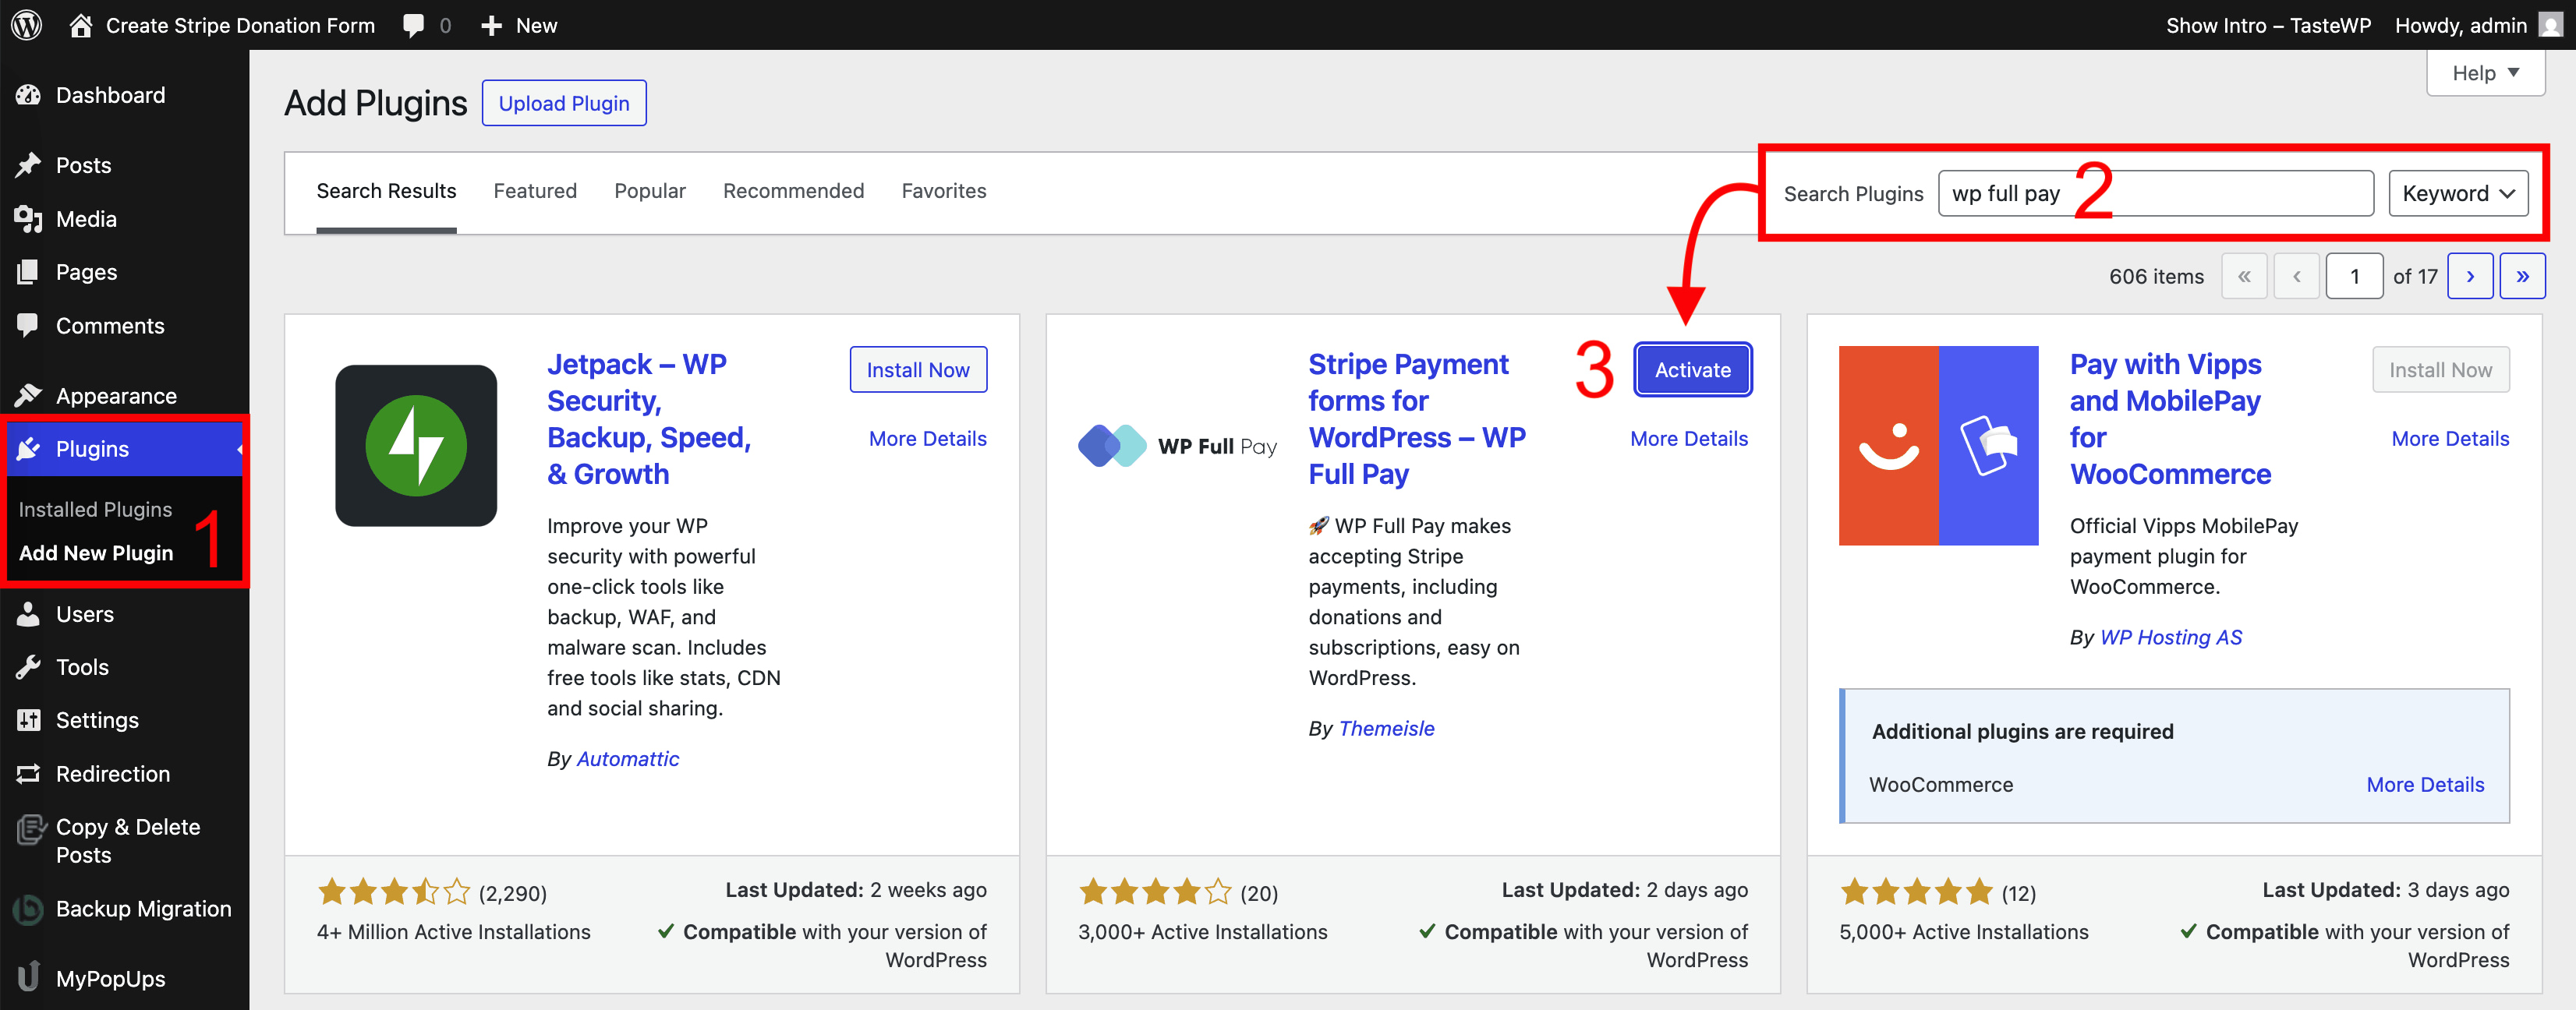Click the plugin results page number field

[2355, 276]
